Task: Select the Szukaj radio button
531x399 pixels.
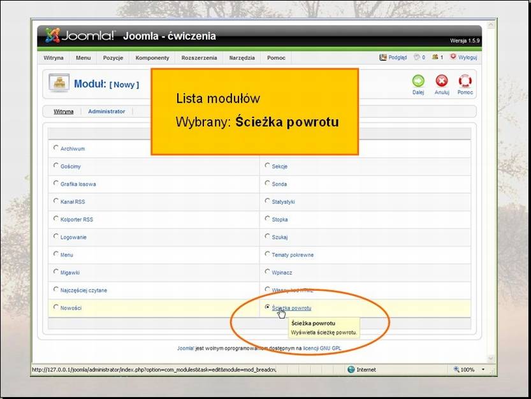Action: pyautogui.click(x=267, y=236)
